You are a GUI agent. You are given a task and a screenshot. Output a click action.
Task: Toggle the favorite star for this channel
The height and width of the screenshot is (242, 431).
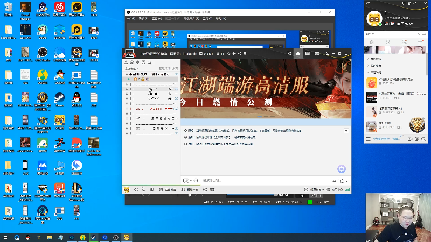click(228, 54)
